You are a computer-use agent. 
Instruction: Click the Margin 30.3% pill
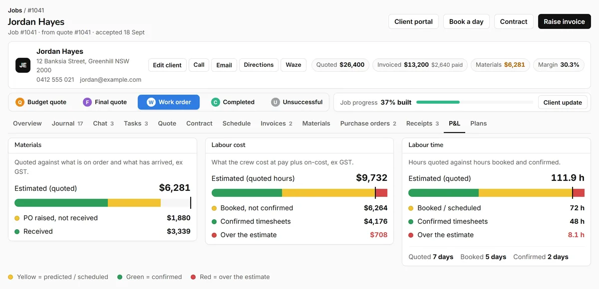(x=559, y=65)
